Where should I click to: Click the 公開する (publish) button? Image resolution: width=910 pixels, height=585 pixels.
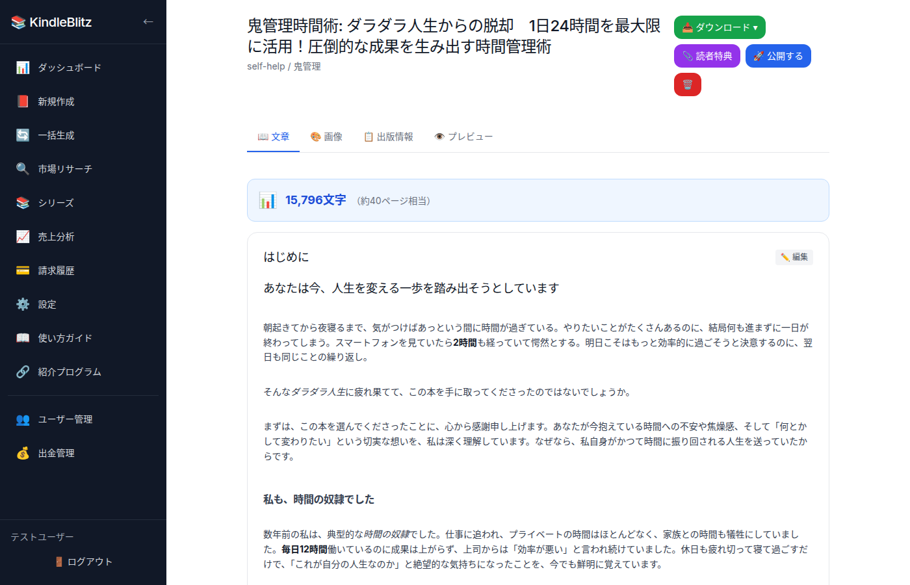778,55
